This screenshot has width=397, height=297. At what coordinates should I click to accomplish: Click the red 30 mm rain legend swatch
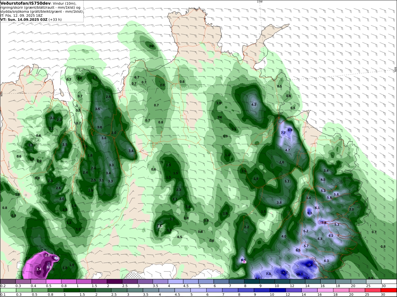(x=389, y=290)
